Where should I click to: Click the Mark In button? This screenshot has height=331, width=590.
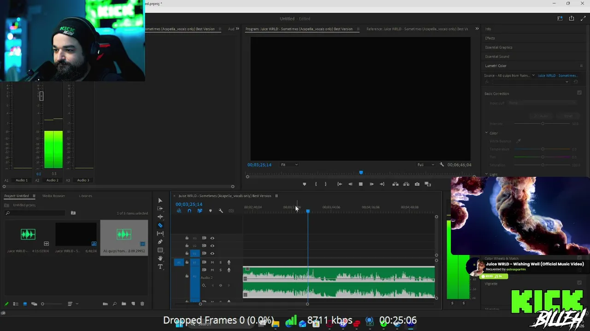(x=316, y=184)
